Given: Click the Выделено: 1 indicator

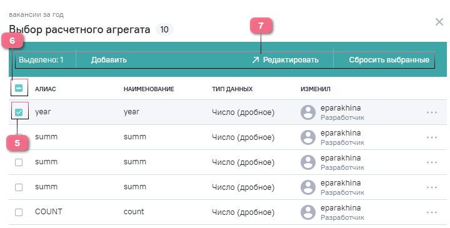Looking at the screenshot, I should point(41,60).
